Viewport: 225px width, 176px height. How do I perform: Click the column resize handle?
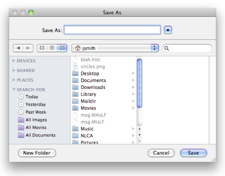click(x=139, y=141)
